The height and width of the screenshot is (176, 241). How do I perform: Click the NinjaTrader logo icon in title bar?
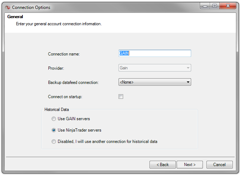tap(7, 7)
